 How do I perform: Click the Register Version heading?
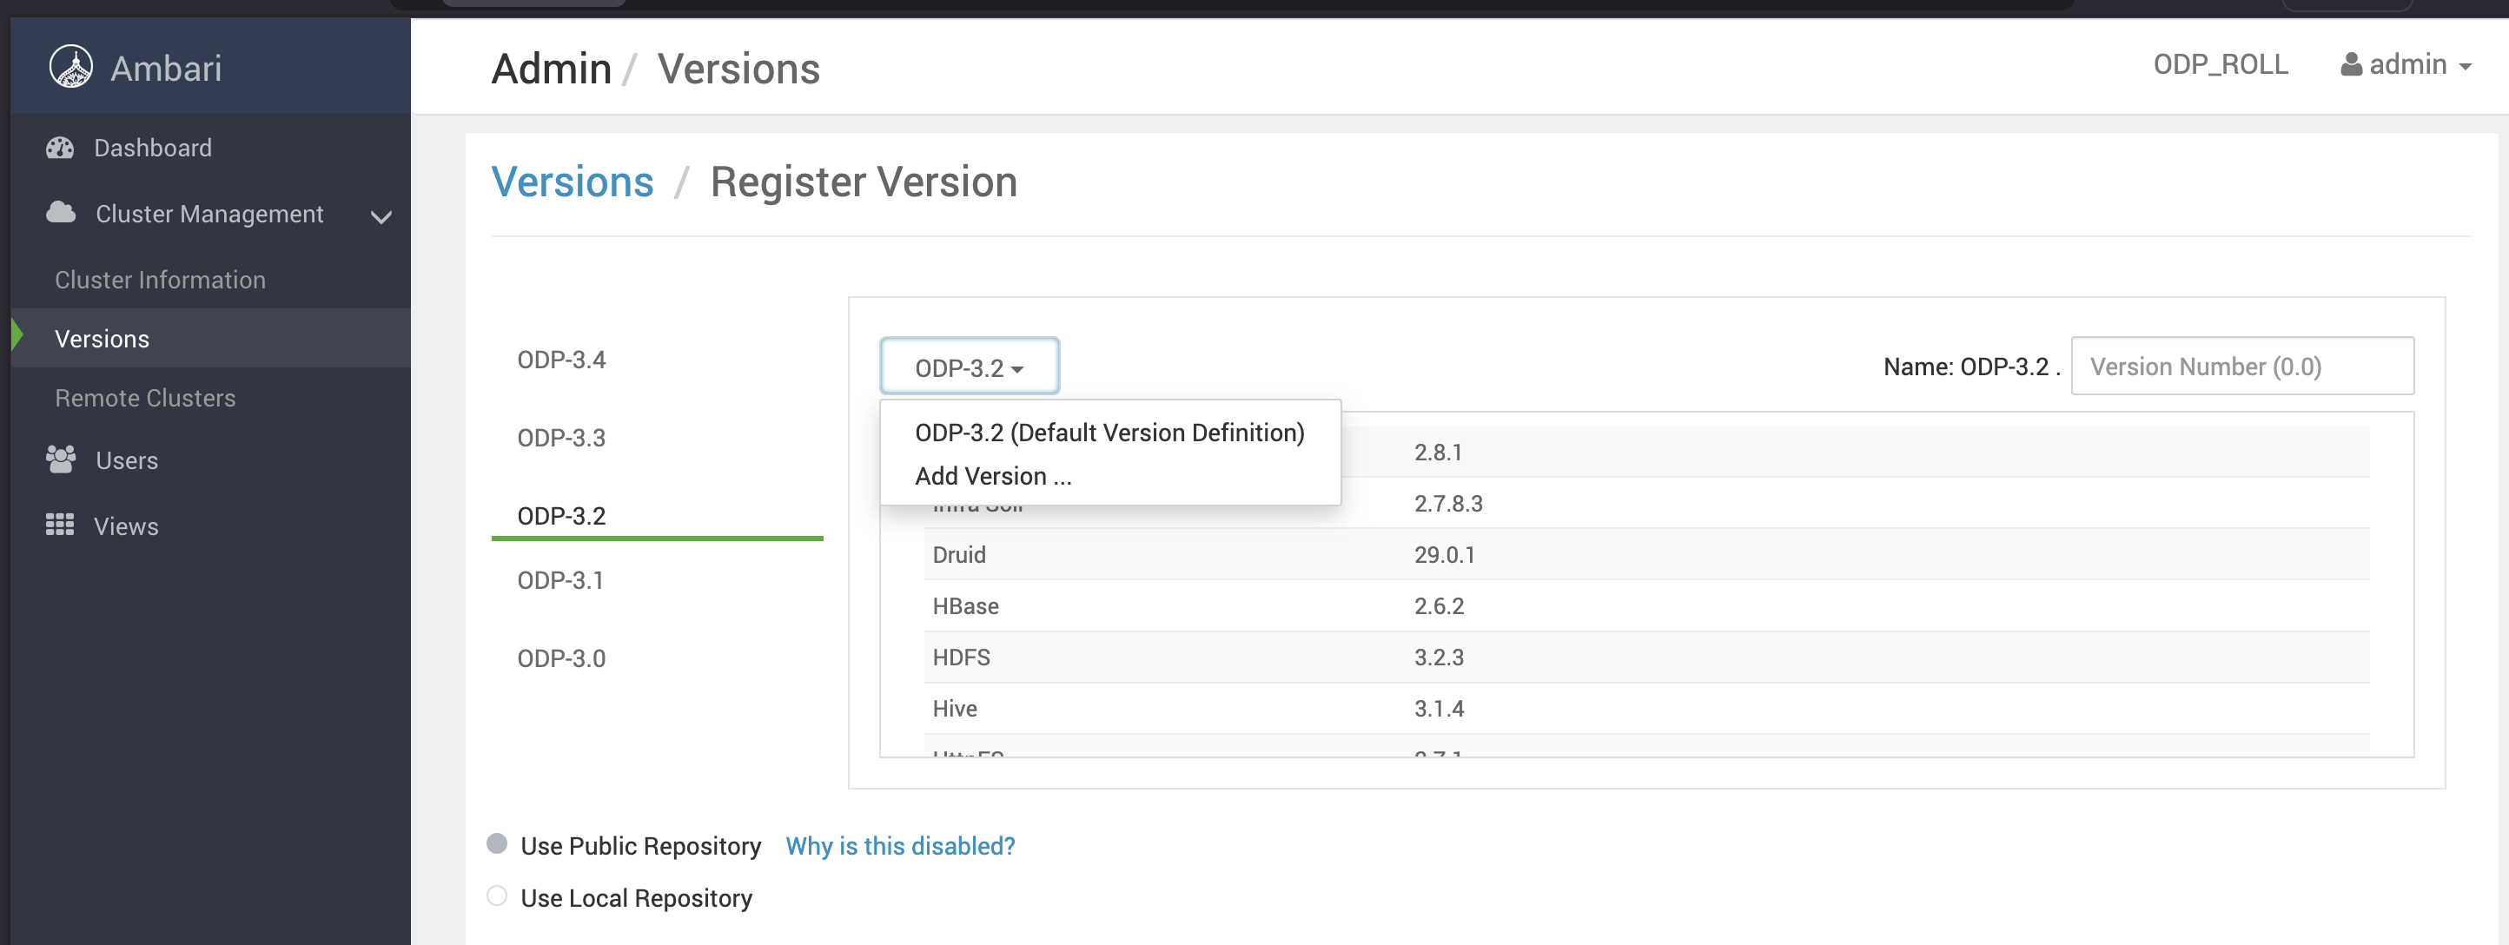(863, 182)
